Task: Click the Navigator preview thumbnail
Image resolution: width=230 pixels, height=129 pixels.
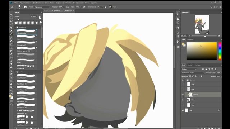Action: click(x=202, y=24)
